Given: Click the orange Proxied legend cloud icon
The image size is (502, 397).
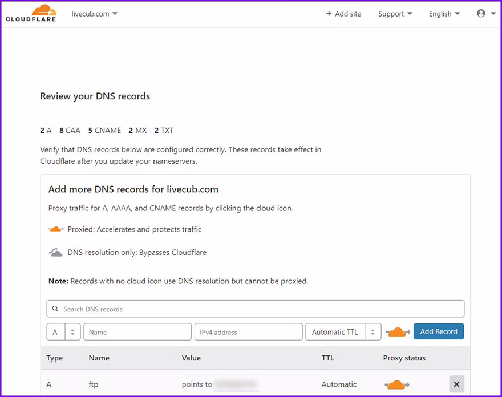Looking at the screenshot, I should click(56, 229).
